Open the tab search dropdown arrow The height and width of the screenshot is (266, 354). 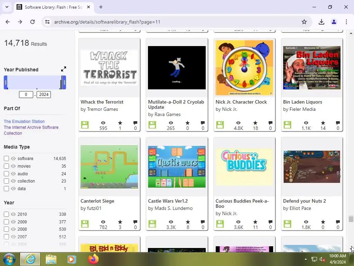point(7,7)
